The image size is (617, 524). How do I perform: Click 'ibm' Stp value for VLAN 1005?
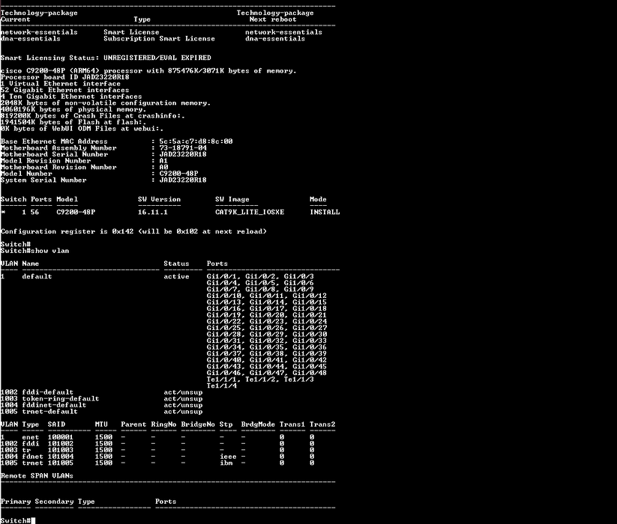[226, 463]
